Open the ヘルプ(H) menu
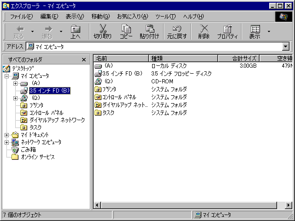The image size is (295, 221). [x=194, y=17]
